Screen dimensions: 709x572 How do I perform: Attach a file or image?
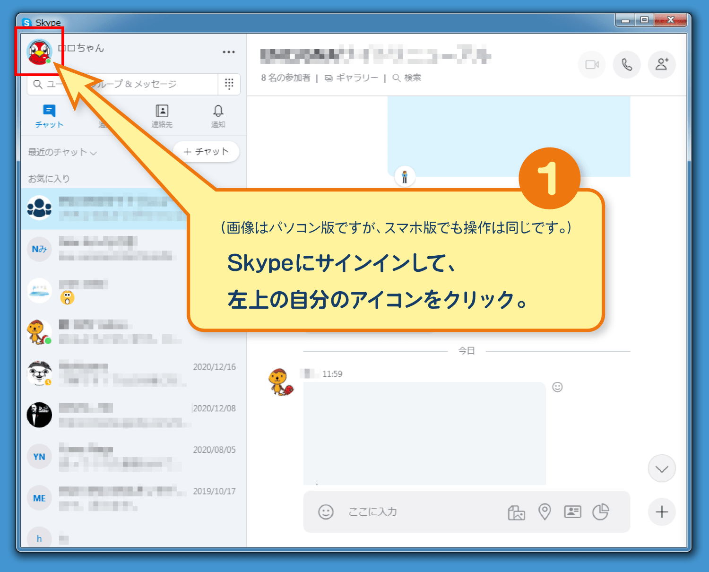[516, 512]
